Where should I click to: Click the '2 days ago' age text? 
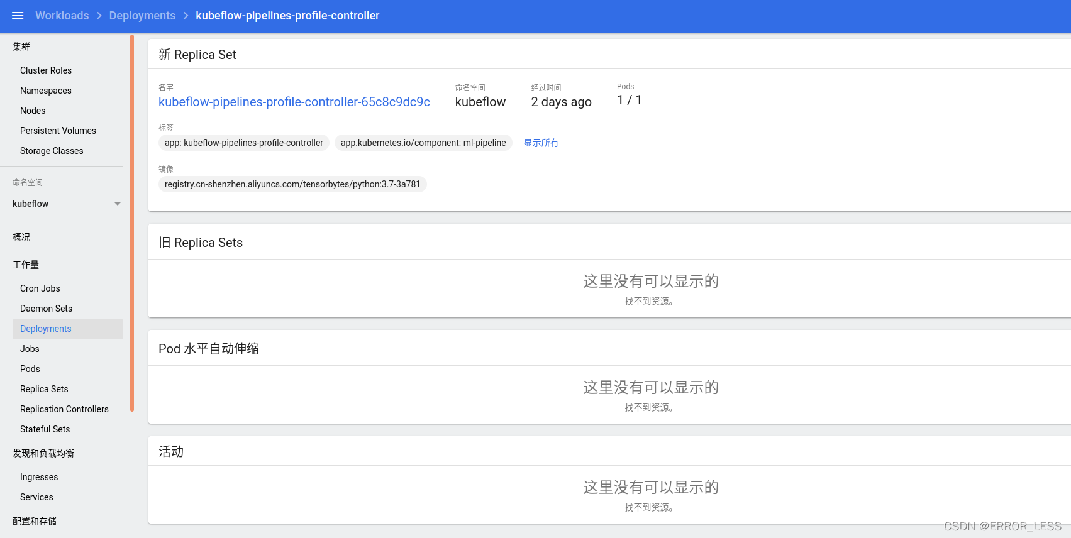(x=561, y=102)
